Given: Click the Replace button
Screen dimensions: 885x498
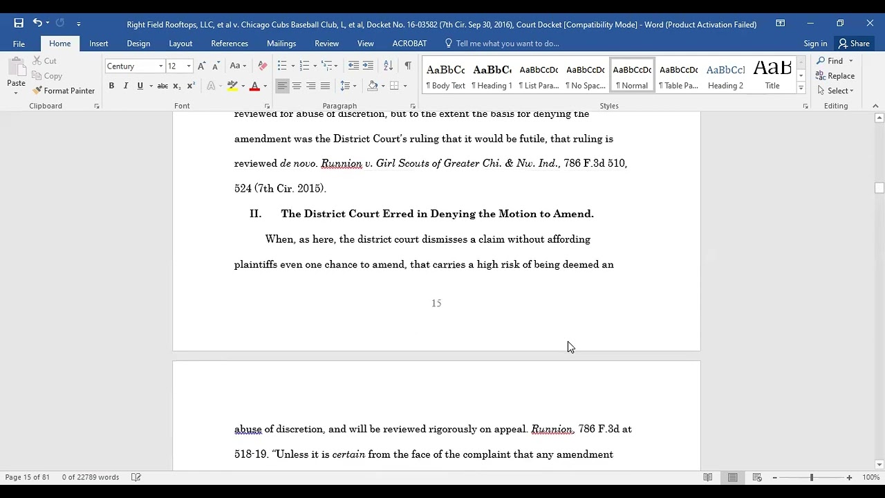Looking at the screenshot, I should 835,76.
